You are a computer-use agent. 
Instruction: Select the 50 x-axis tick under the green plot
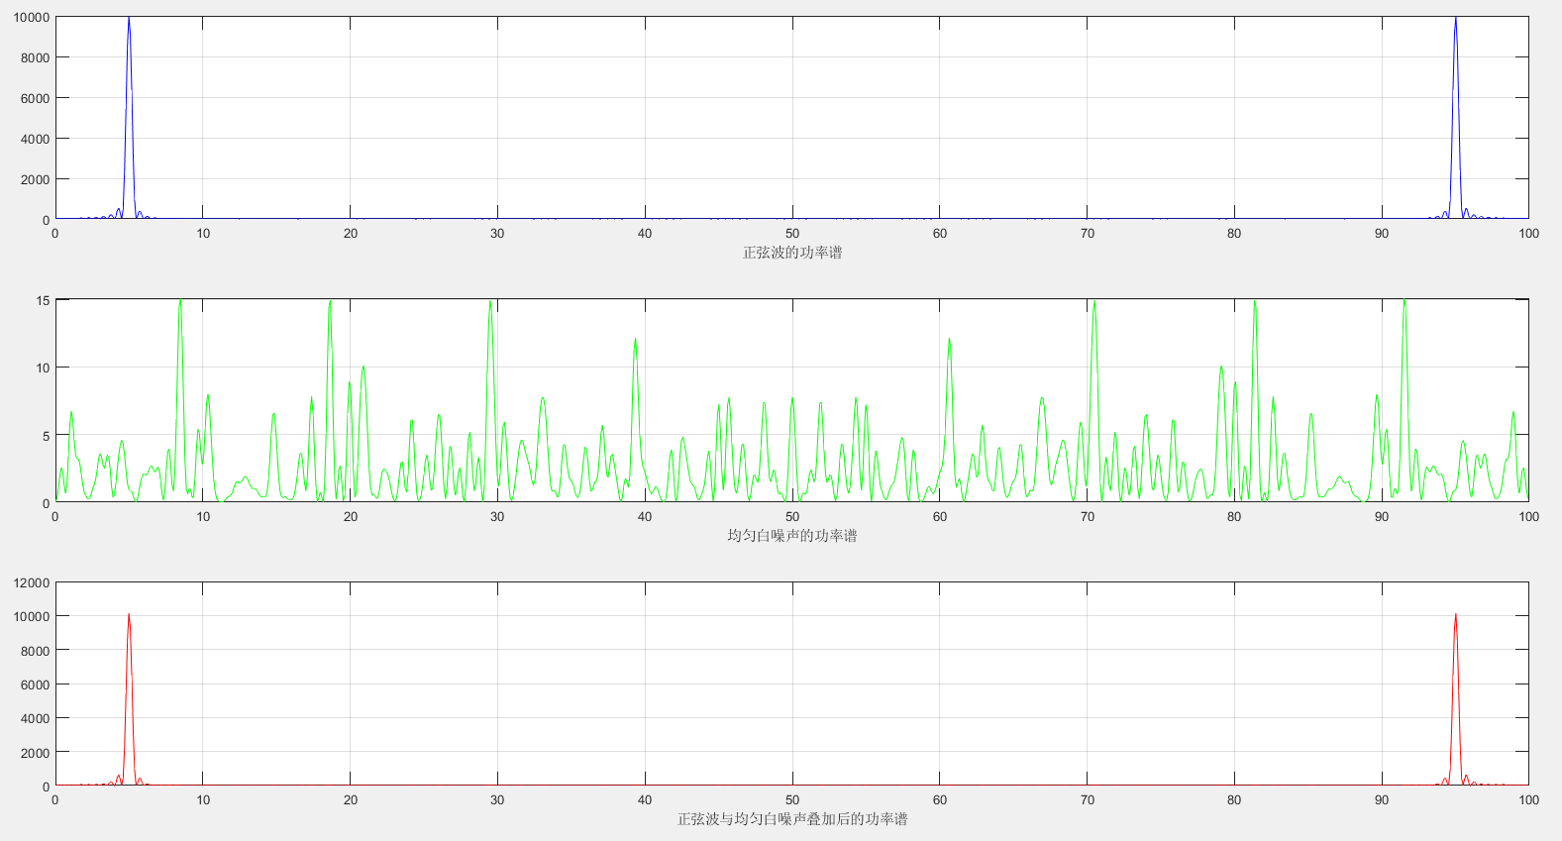pyautogui.click(x=792, y=517)
